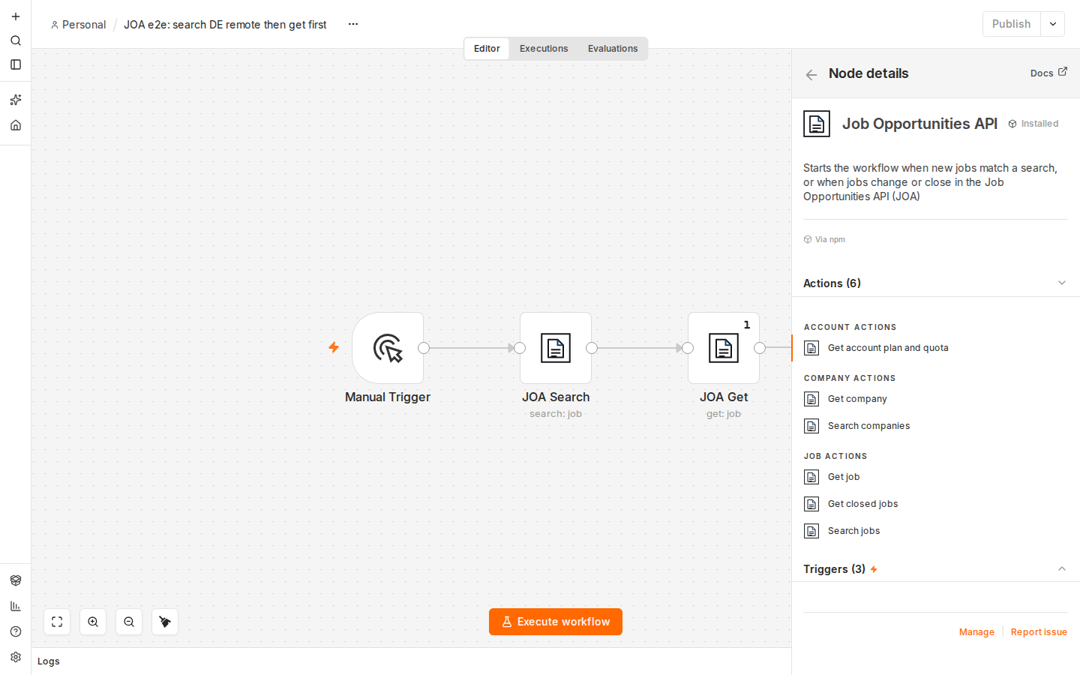Select the JOA Get node
This screenshot has height=675, width=1080.
tap(724, 348)
